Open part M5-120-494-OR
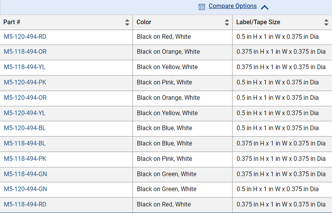 (25, 98)
